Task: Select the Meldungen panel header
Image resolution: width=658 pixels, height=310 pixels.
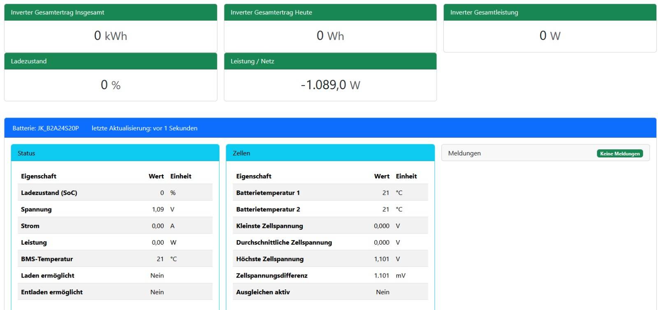Action: tap(545, 153)
